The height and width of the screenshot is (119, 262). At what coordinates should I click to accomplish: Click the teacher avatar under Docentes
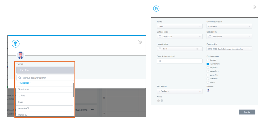pyautogui.click(x=208, y=90)
